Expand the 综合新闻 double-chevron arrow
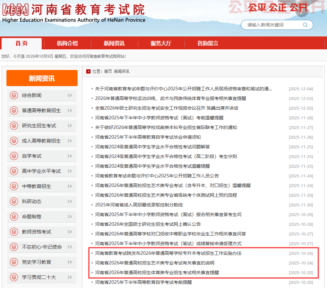The width and height of the screenshot is (327, 288). click(70, 95)
